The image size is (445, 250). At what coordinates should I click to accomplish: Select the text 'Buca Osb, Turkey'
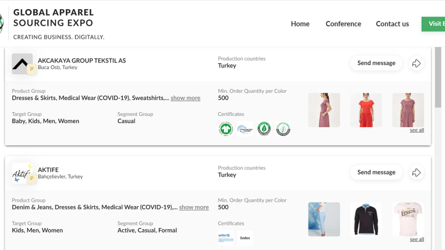[58, 68]
